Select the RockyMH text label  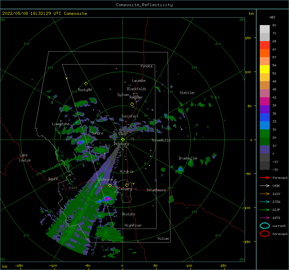(85, 90)
